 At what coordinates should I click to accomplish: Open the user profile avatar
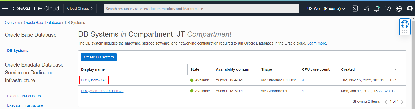point(409,9)
